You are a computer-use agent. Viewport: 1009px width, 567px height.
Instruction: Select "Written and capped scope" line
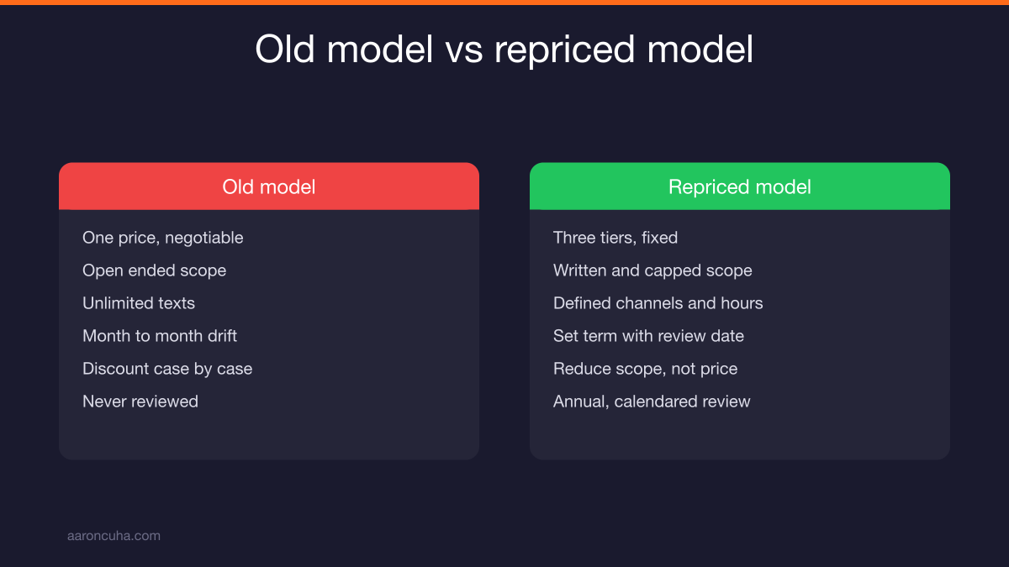tap(652, 270)
